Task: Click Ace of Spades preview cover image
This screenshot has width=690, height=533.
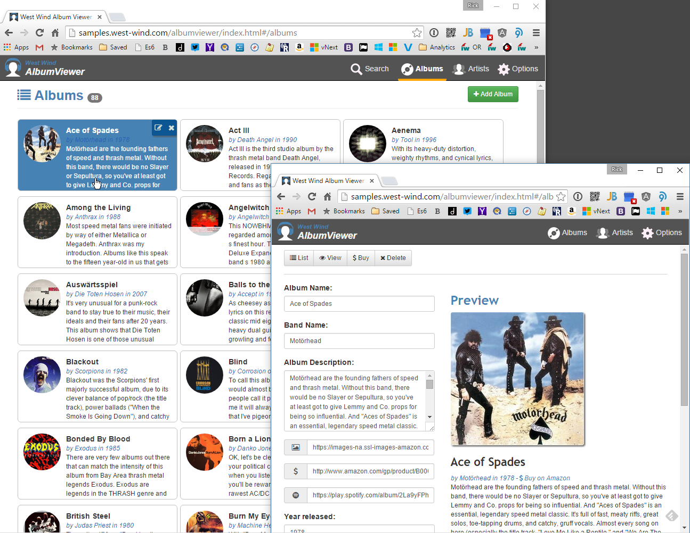Action: (517, 379)
